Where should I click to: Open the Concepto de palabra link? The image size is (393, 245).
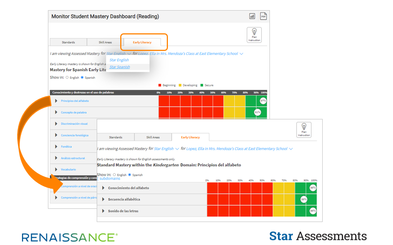74,112
